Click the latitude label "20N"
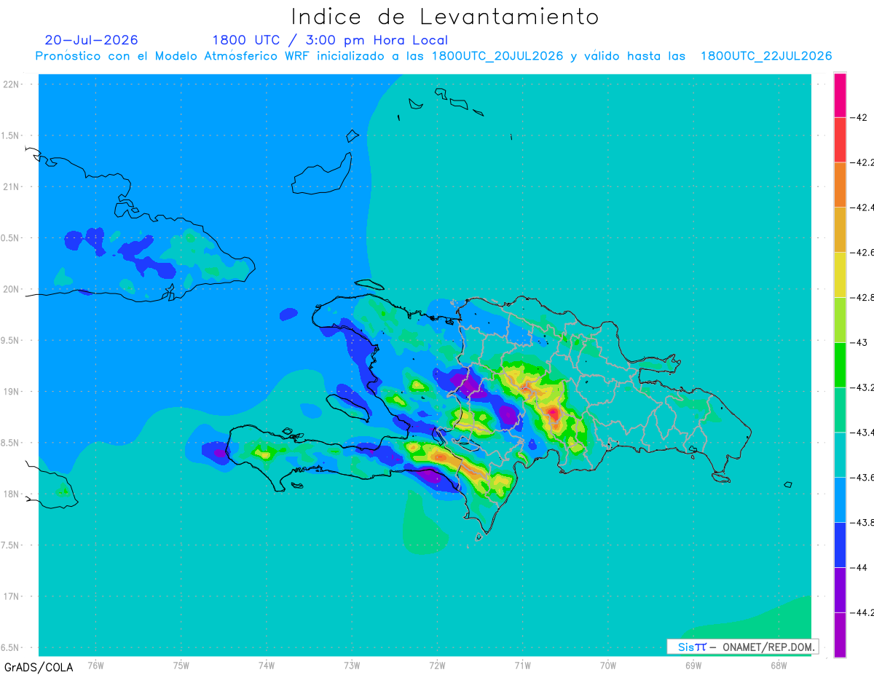Viewport: 874px width, 675px height. pyautogui.click(x=12, y=289)
